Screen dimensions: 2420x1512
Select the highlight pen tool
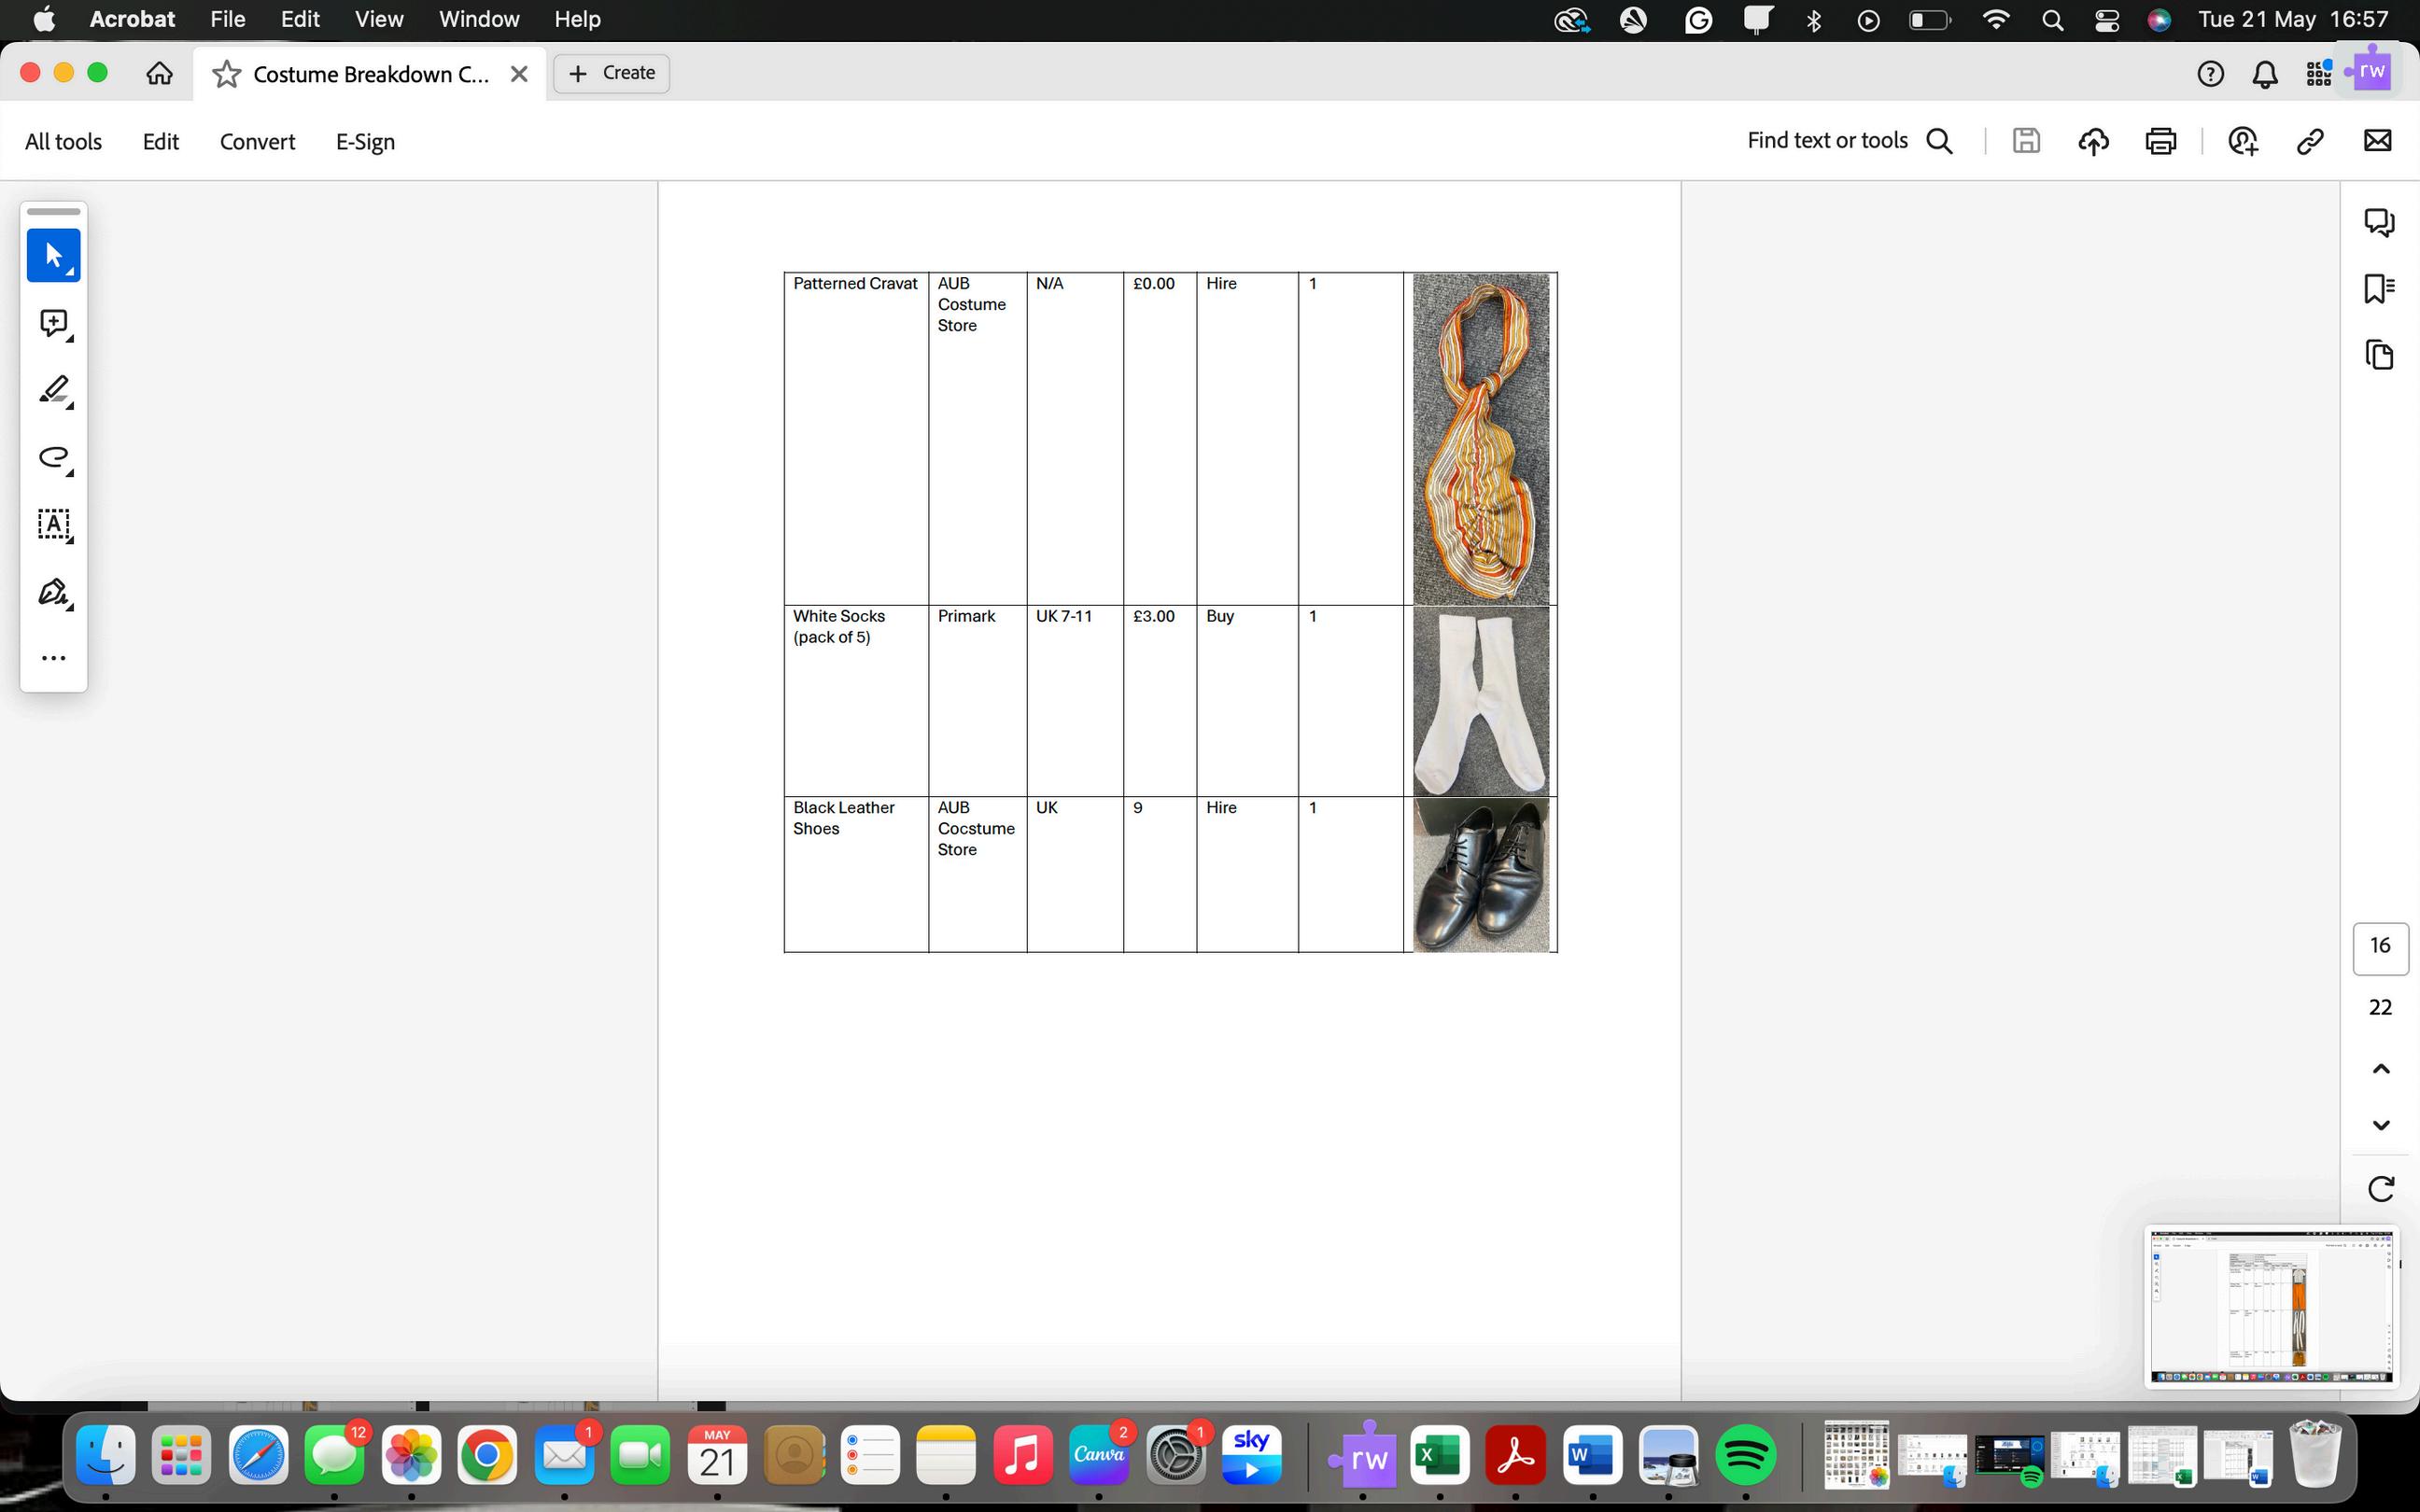point(53,390)
